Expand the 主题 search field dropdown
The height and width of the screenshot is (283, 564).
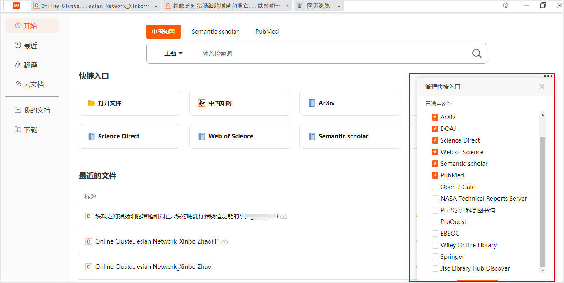(173, 53)
